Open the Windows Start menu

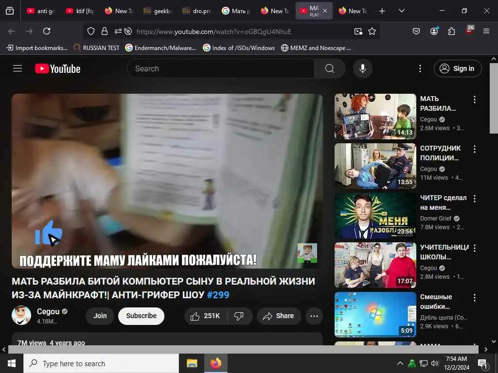click(x=12, y=363)
